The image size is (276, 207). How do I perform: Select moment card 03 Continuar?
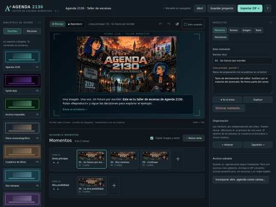coord(155,159)
